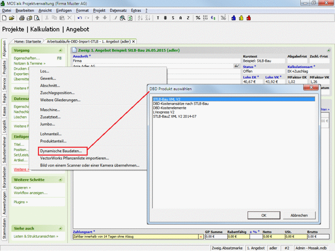Image resolution: width=335 pixels, height=251 pixels.
Task: Collapse the Siehe auch section
Action: (x=60, y=228)
